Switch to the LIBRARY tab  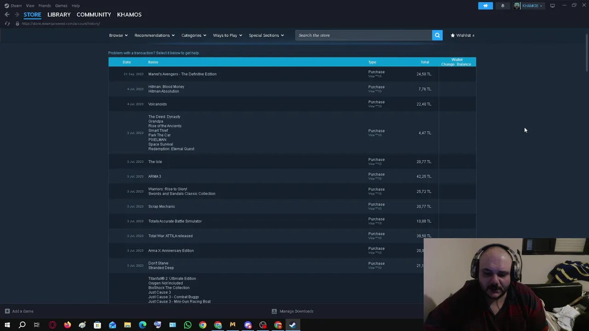click(x=59, y=15)
